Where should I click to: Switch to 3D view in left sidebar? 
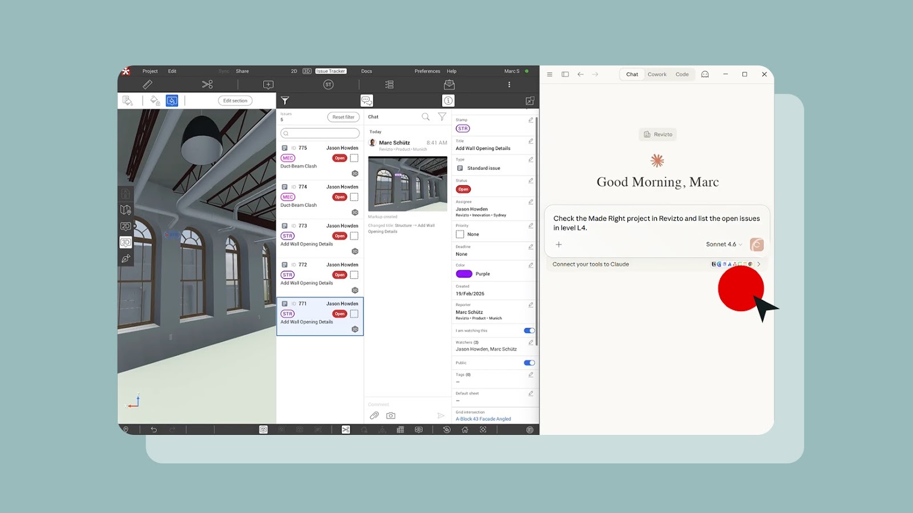tap(126, 242)
